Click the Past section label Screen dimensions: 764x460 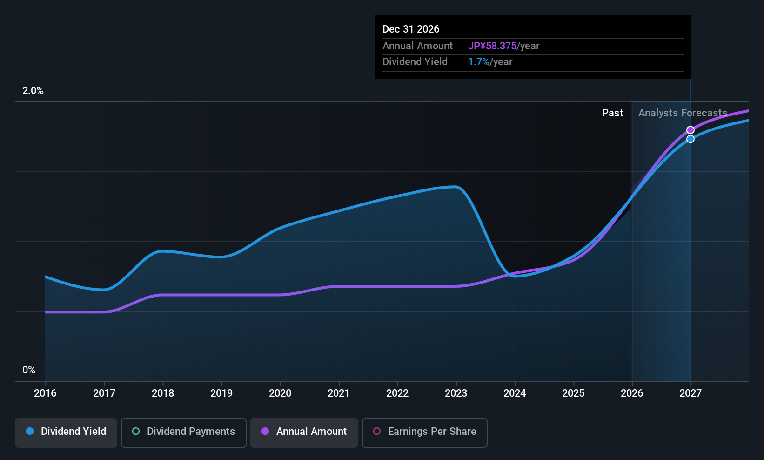tap(612, 113)
